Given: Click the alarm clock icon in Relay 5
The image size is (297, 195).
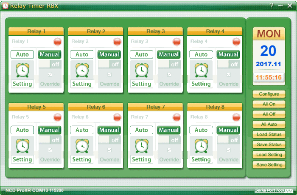Looking at the screenshot, I should click(x=22, y=146).
